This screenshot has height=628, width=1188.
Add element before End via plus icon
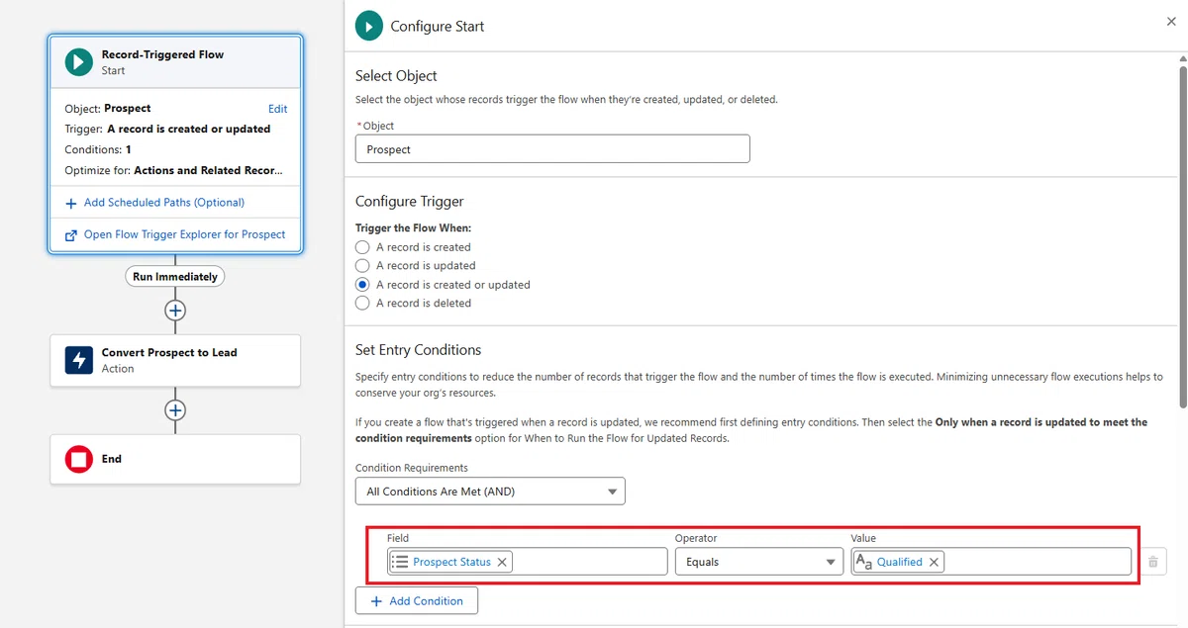[175, 409]
